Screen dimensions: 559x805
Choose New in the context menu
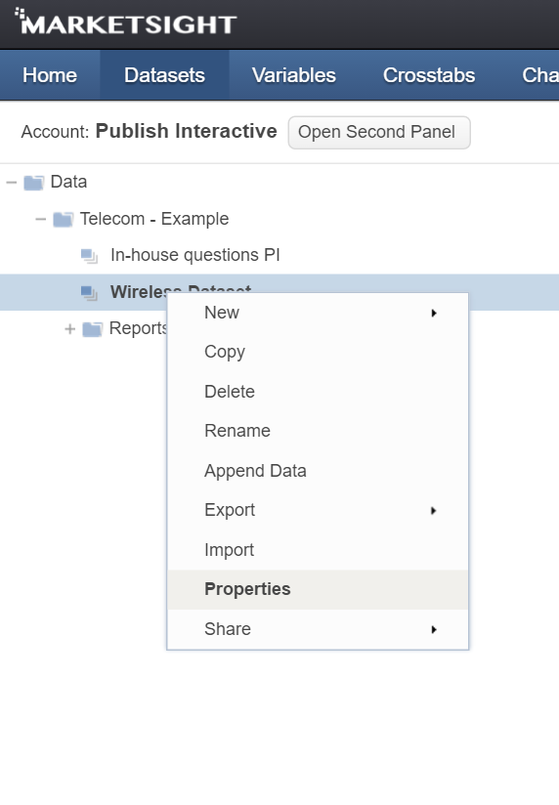318,313
